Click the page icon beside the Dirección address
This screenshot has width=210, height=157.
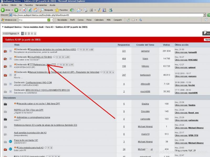pyautogui.click(x=11, y=15)
